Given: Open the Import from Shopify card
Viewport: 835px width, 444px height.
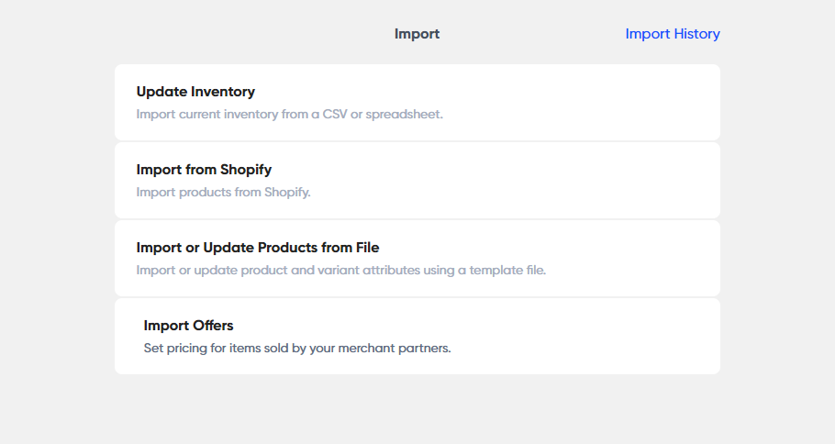Looking at the screenshot, I should pyautogui.click(x=417, y=180).
